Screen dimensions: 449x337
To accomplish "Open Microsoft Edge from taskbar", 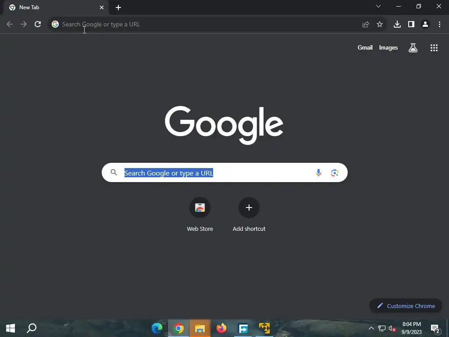I will 157,328.
